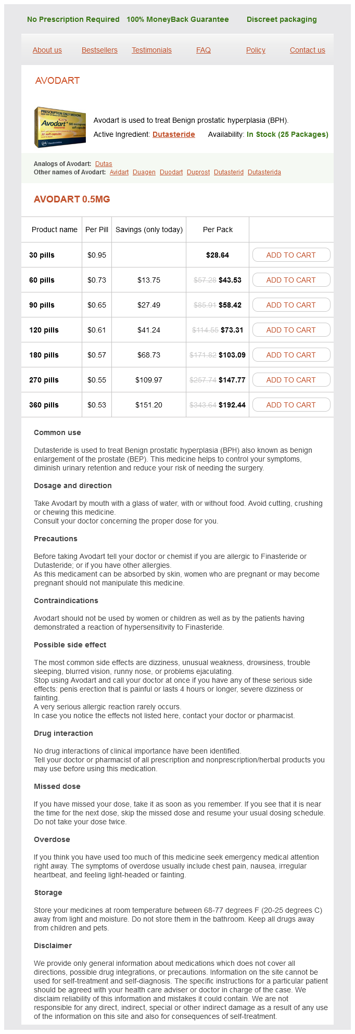Select the Avidart alternate name link

point(119,172)
